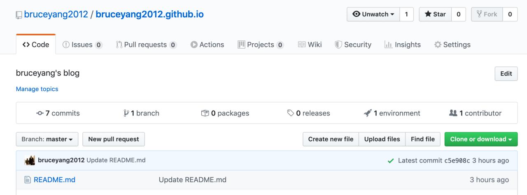Screen dimensions: 527x195
Task: Open 0 packages page
Action: click(225, 113)
